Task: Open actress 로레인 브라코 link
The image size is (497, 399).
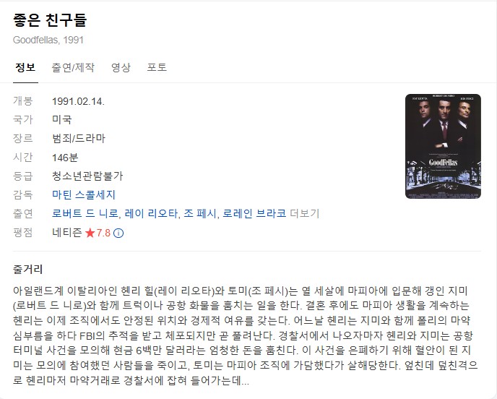Action: 254,213
